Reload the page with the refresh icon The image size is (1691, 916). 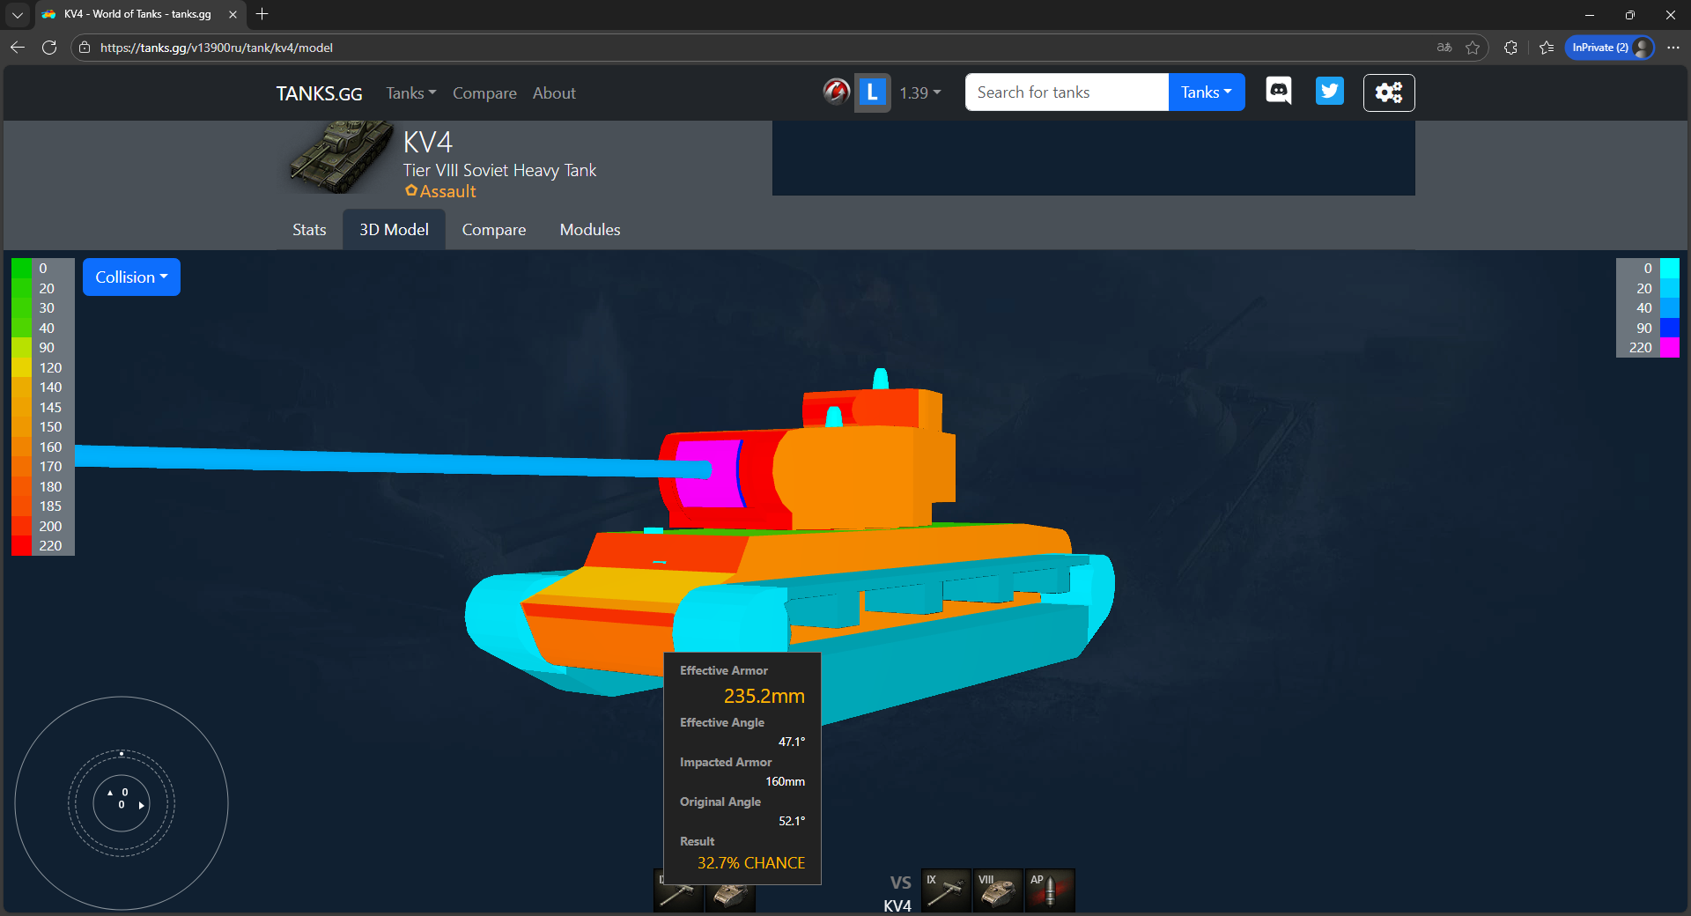49,48
